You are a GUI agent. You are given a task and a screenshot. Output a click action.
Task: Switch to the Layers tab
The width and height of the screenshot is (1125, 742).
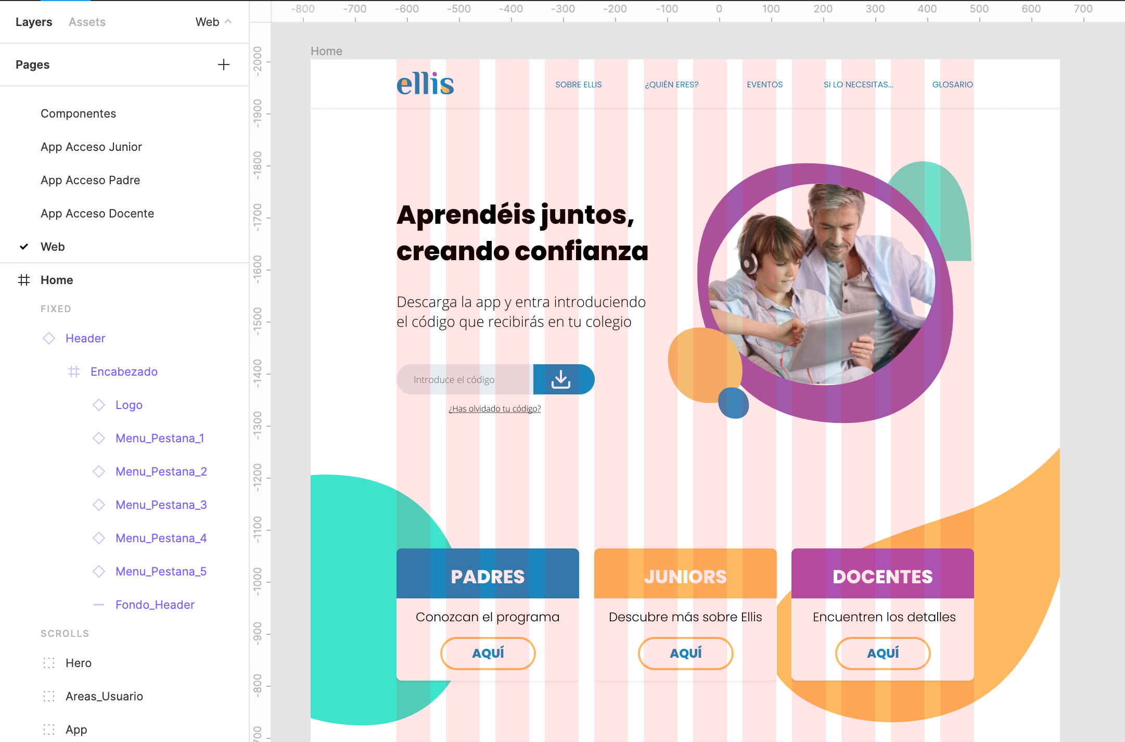click(x=34, y=22)
